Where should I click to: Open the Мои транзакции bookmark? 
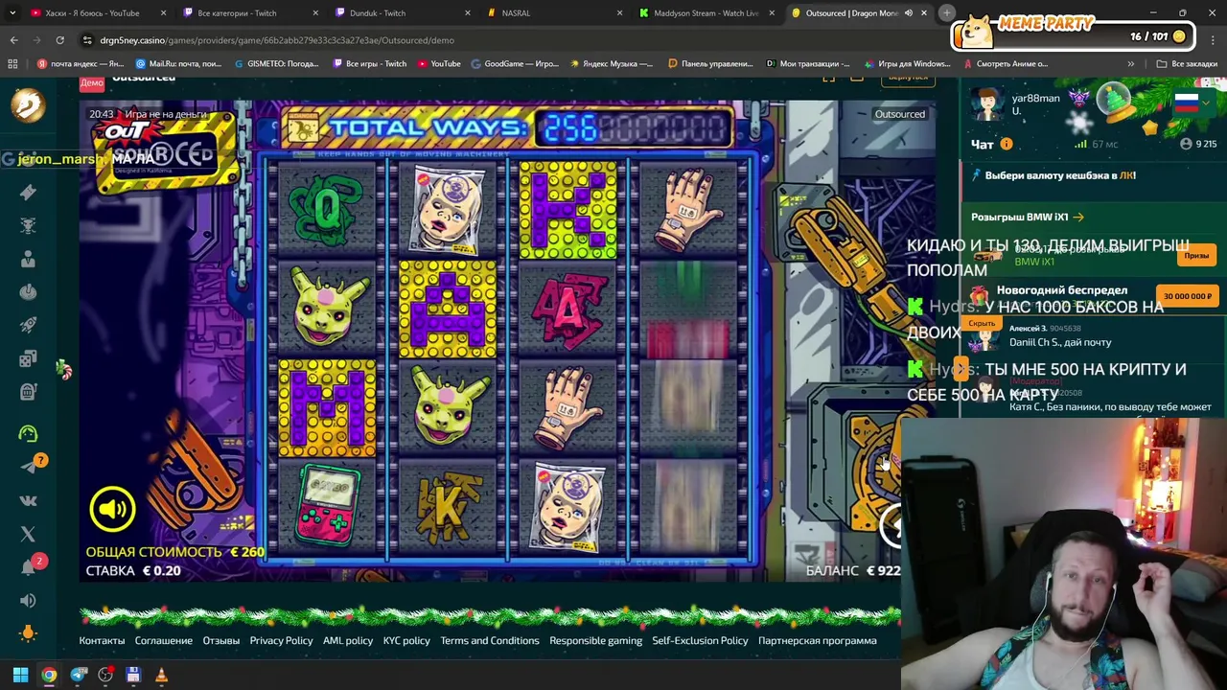(810, 64)
